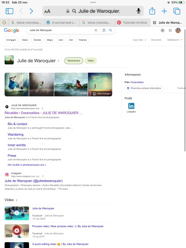Tap the ellipsis dots at top of screen
The width and height of the screenshot is (186, 248).
pos(93,2)
